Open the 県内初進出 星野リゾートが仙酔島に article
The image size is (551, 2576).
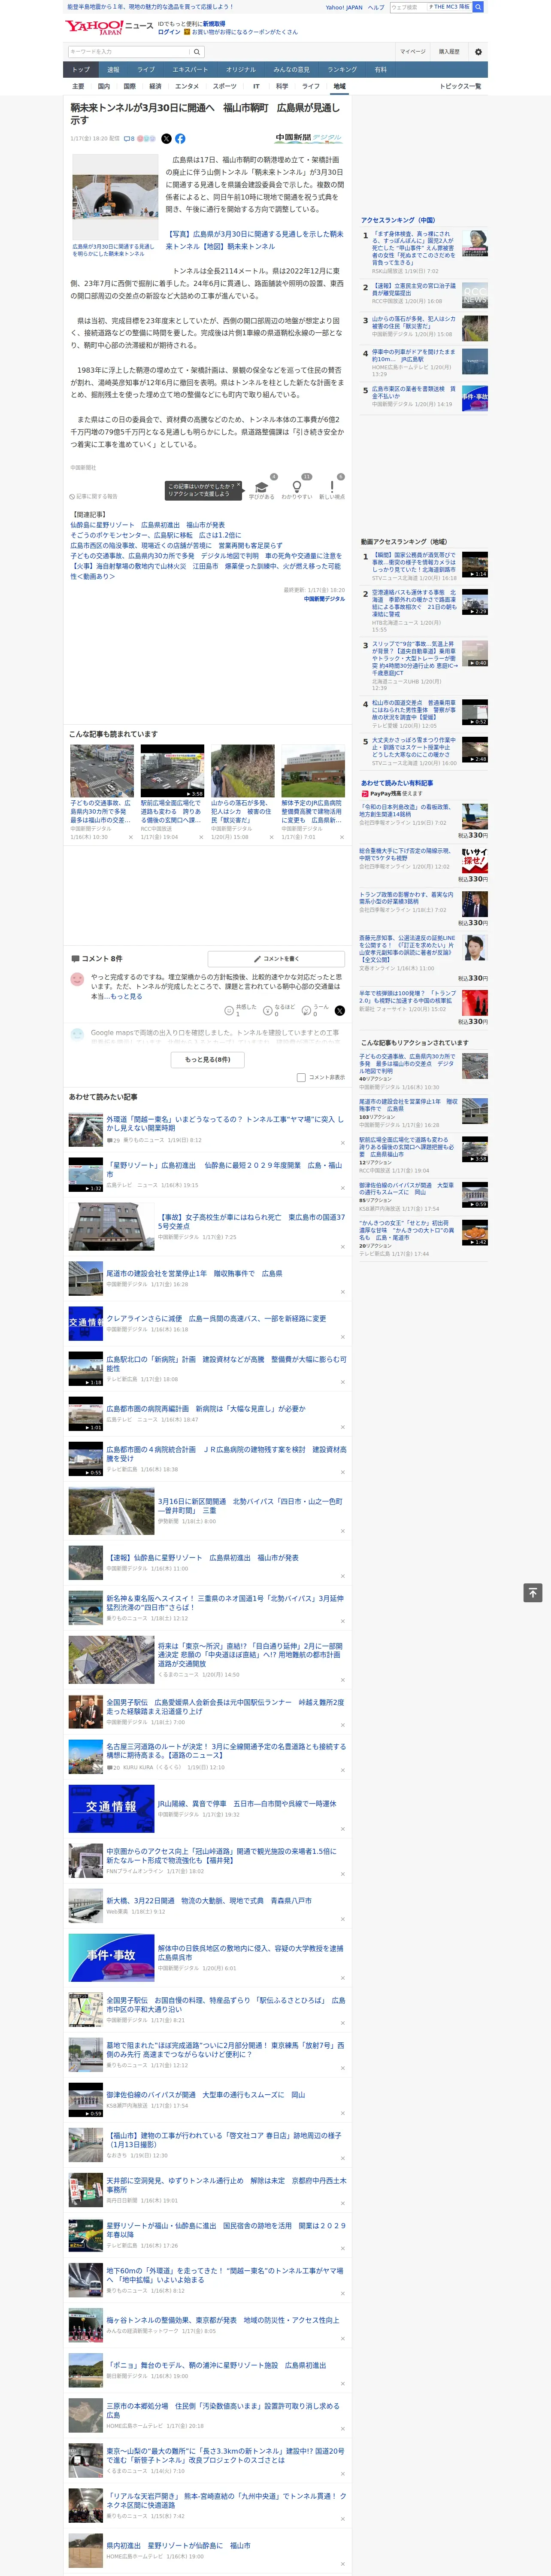(x=178, y=2545)
